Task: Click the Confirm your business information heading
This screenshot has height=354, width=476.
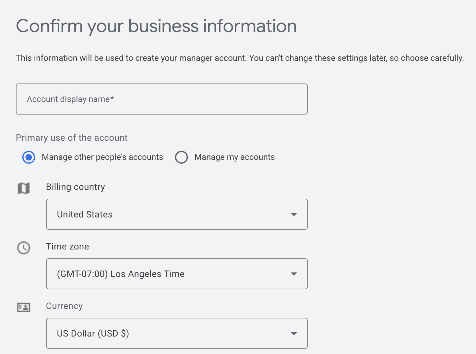Action: (156, 26)
